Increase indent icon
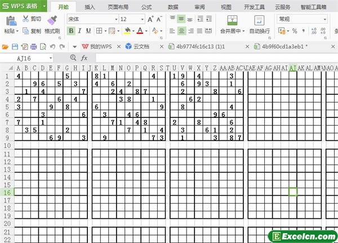Viewport: 338px width, 243px height. [x=209, y=19]
